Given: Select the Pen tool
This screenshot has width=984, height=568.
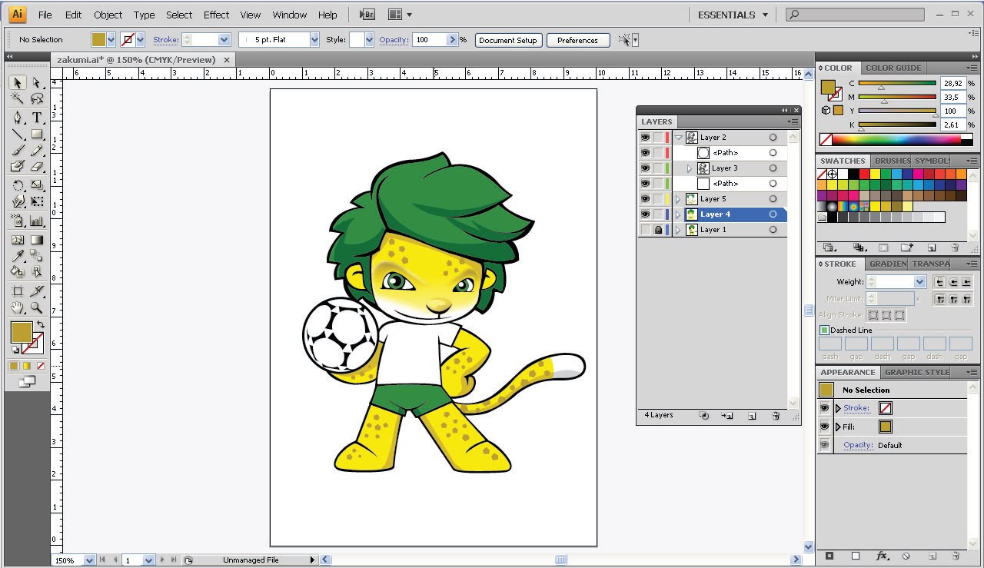Looking at the screenshot, I should pyautogui.click(x=18, y=118).
